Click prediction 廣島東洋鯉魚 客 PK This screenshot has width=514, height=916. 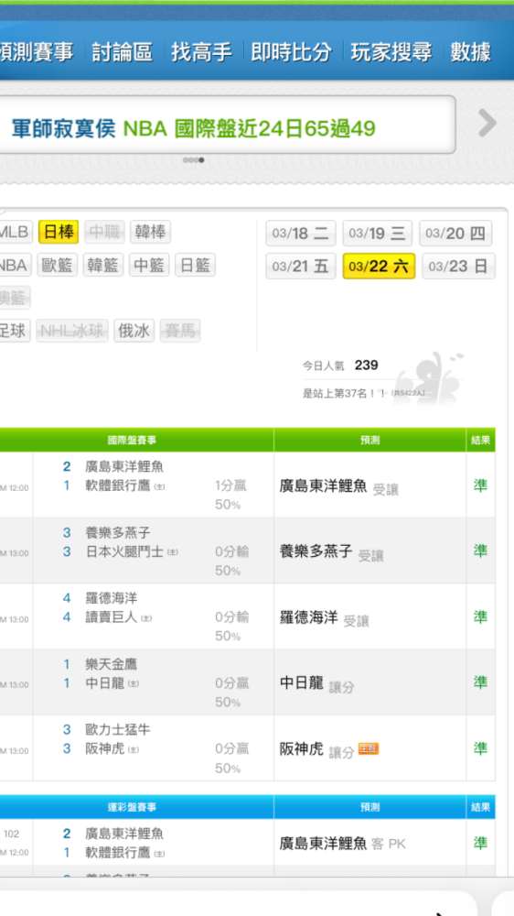(342, 844)
